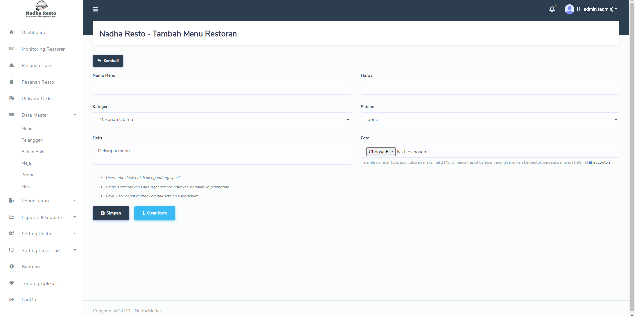Viewport: 635px width, 316px height.
Task: Click the hamburger menu icon
Action: tap(96, 9)
